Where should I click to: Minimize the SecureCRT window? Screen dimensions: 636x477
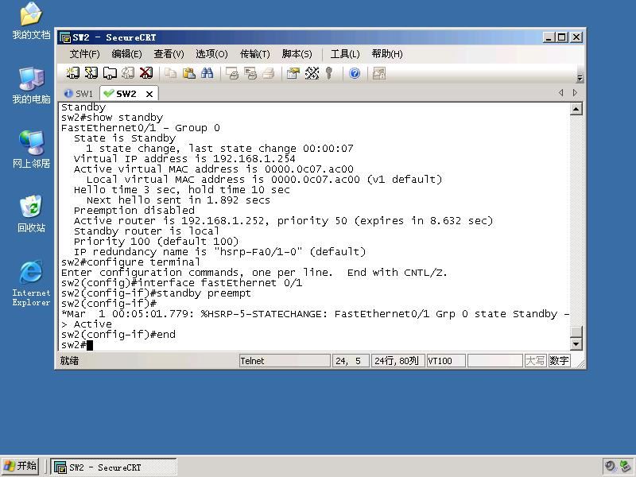pos(549,37)
